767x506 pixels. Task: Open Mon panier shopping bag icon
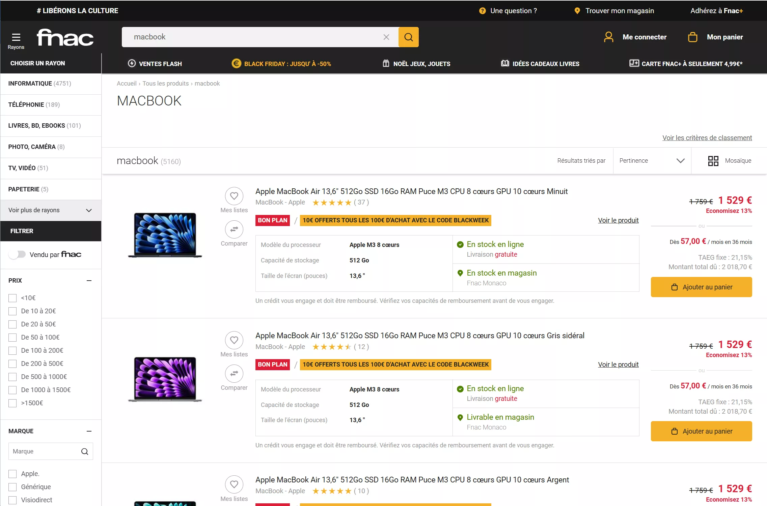click(x=692, y=37)
